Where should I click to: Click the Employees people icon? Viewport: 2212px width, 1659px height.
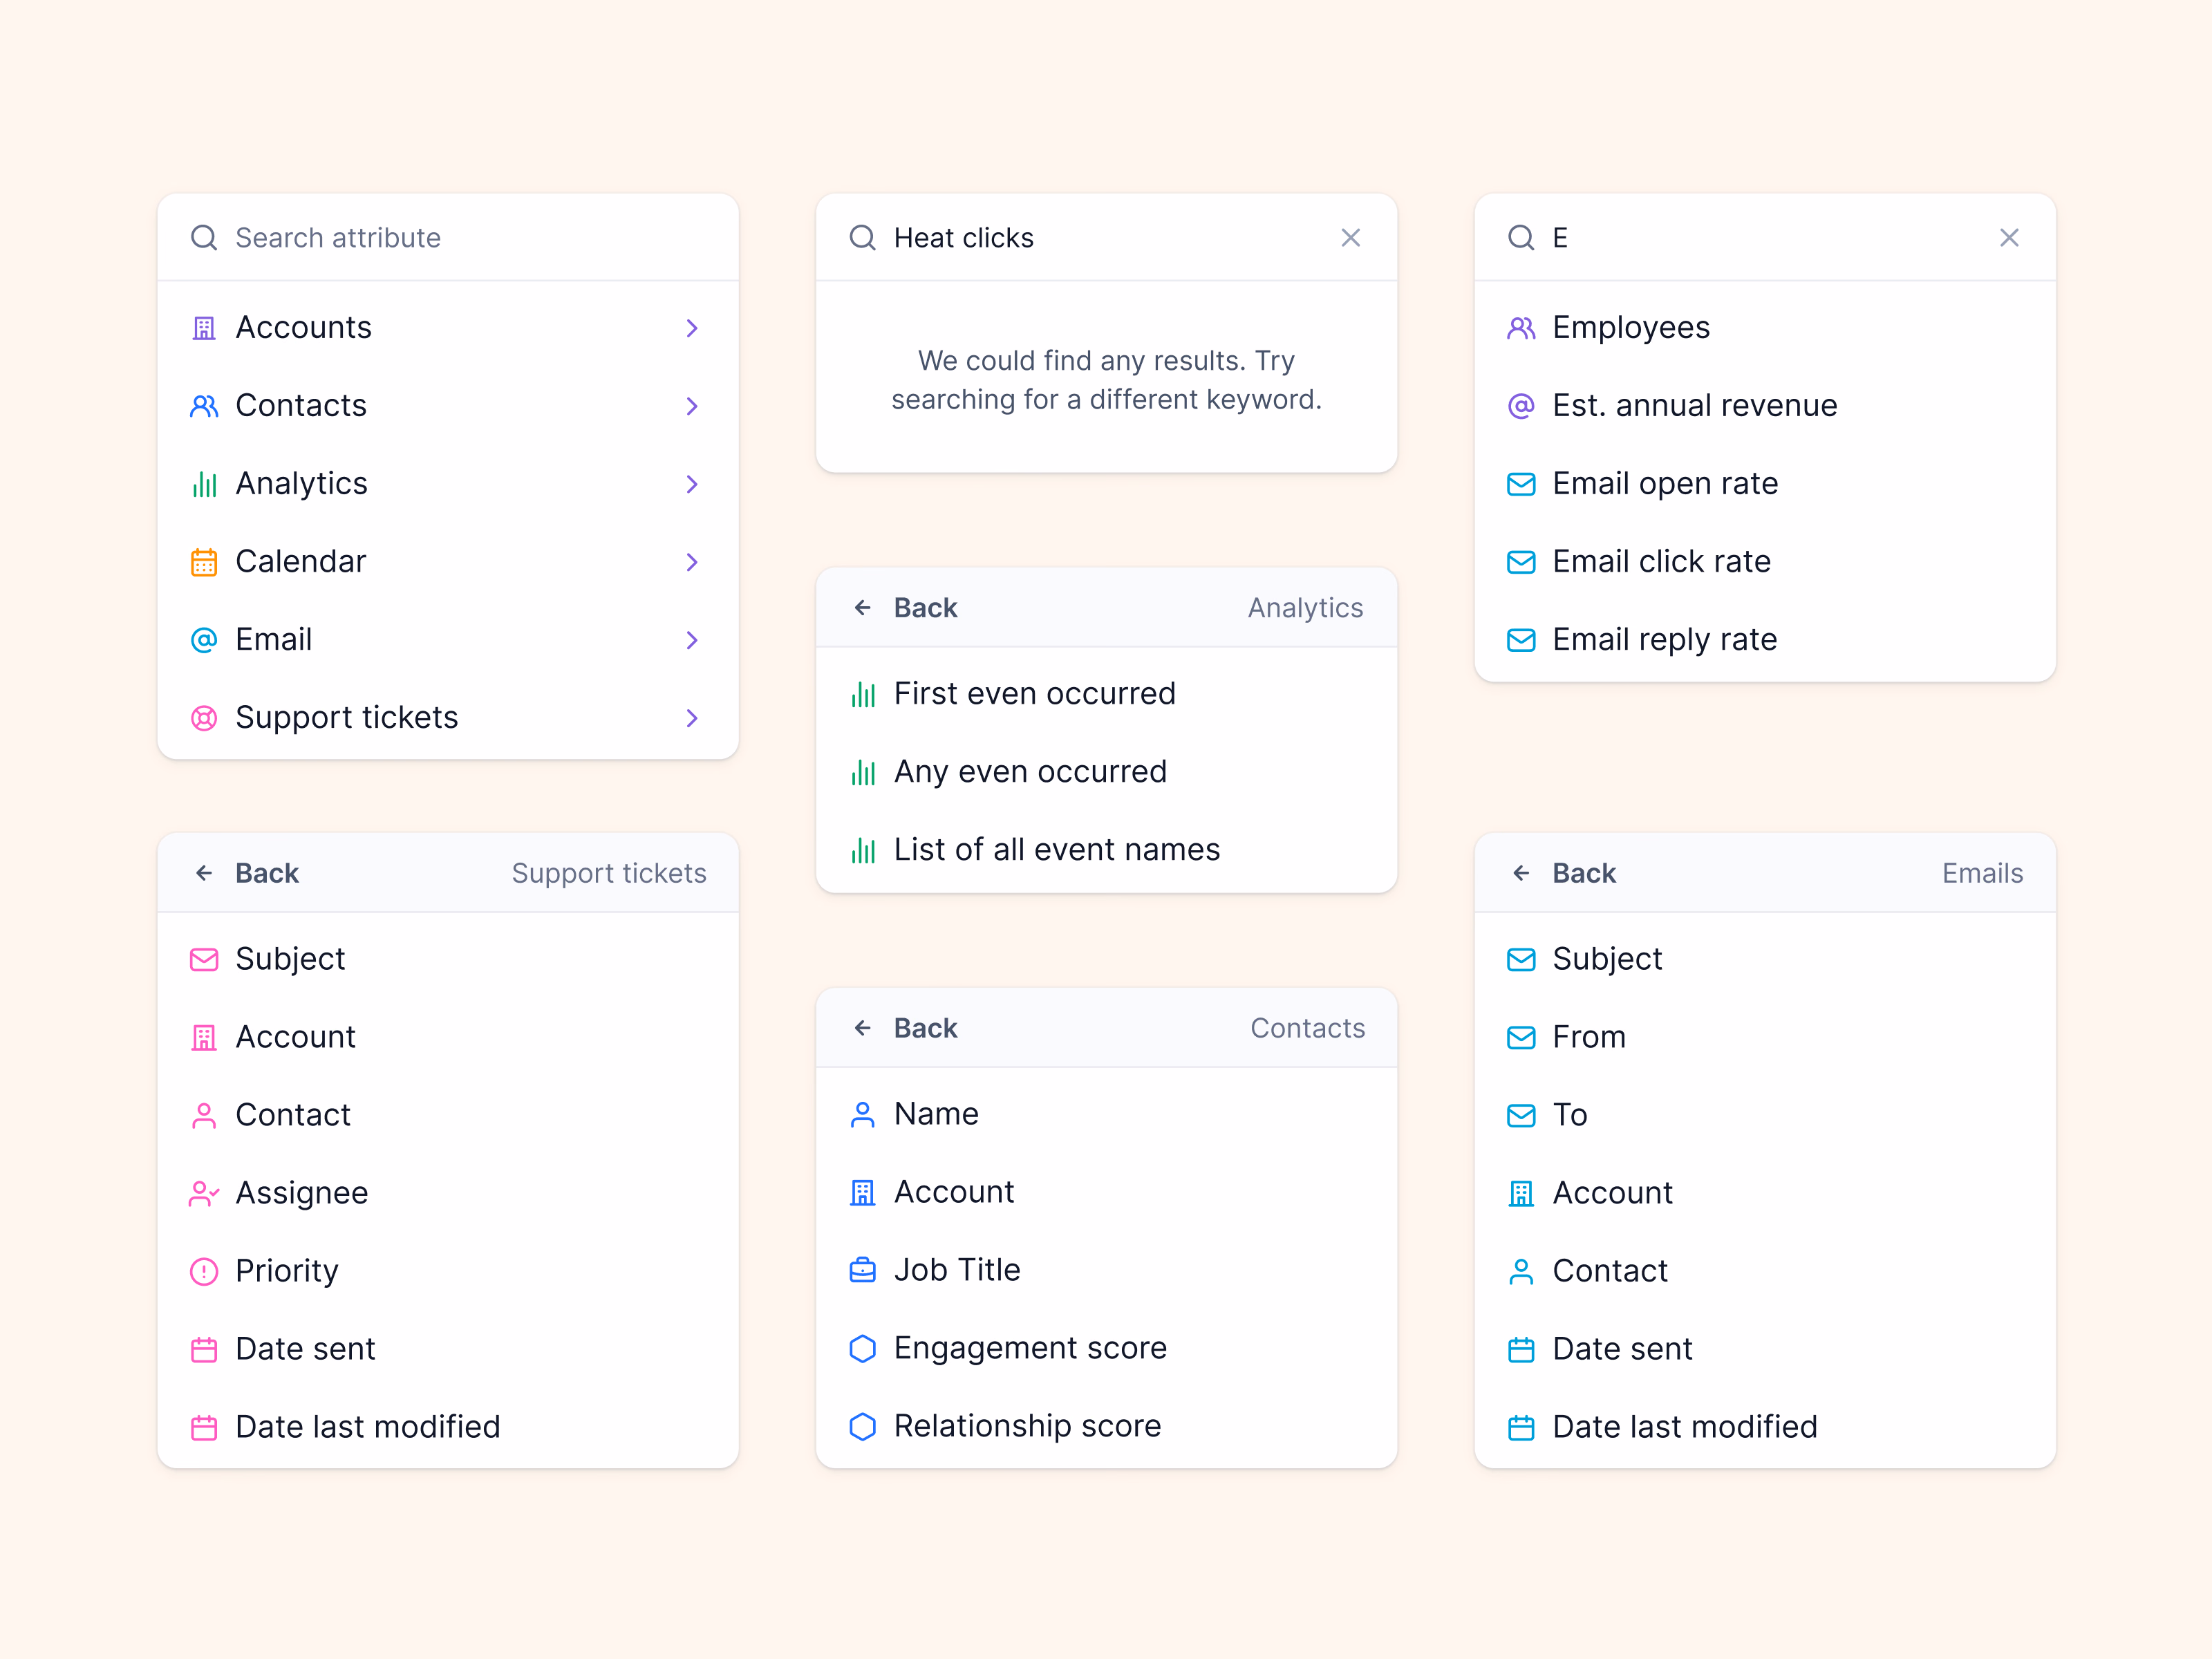point(1521,328)
